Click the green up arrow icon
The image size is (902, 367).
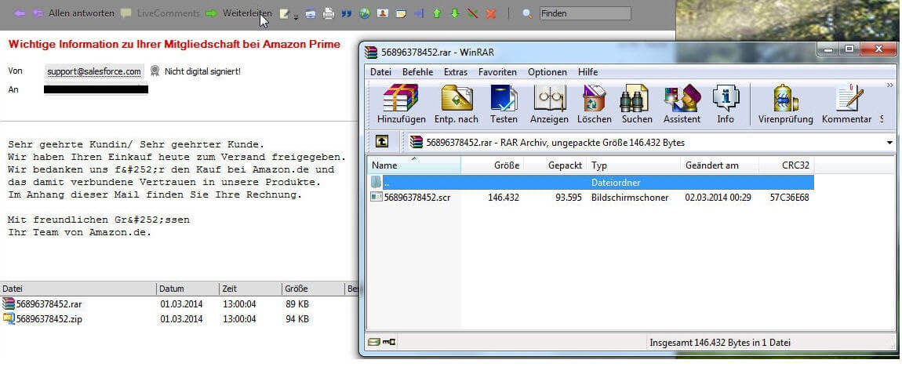437,13
